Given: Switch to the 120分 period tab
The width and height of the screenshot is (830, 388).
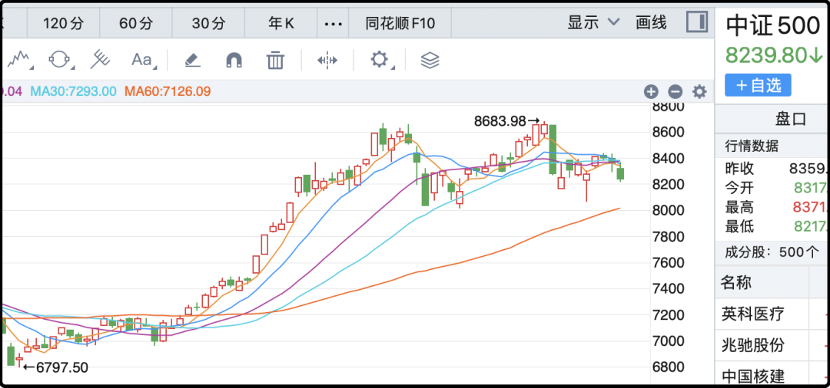Looking at the screenshot, I should coord(64,23).
